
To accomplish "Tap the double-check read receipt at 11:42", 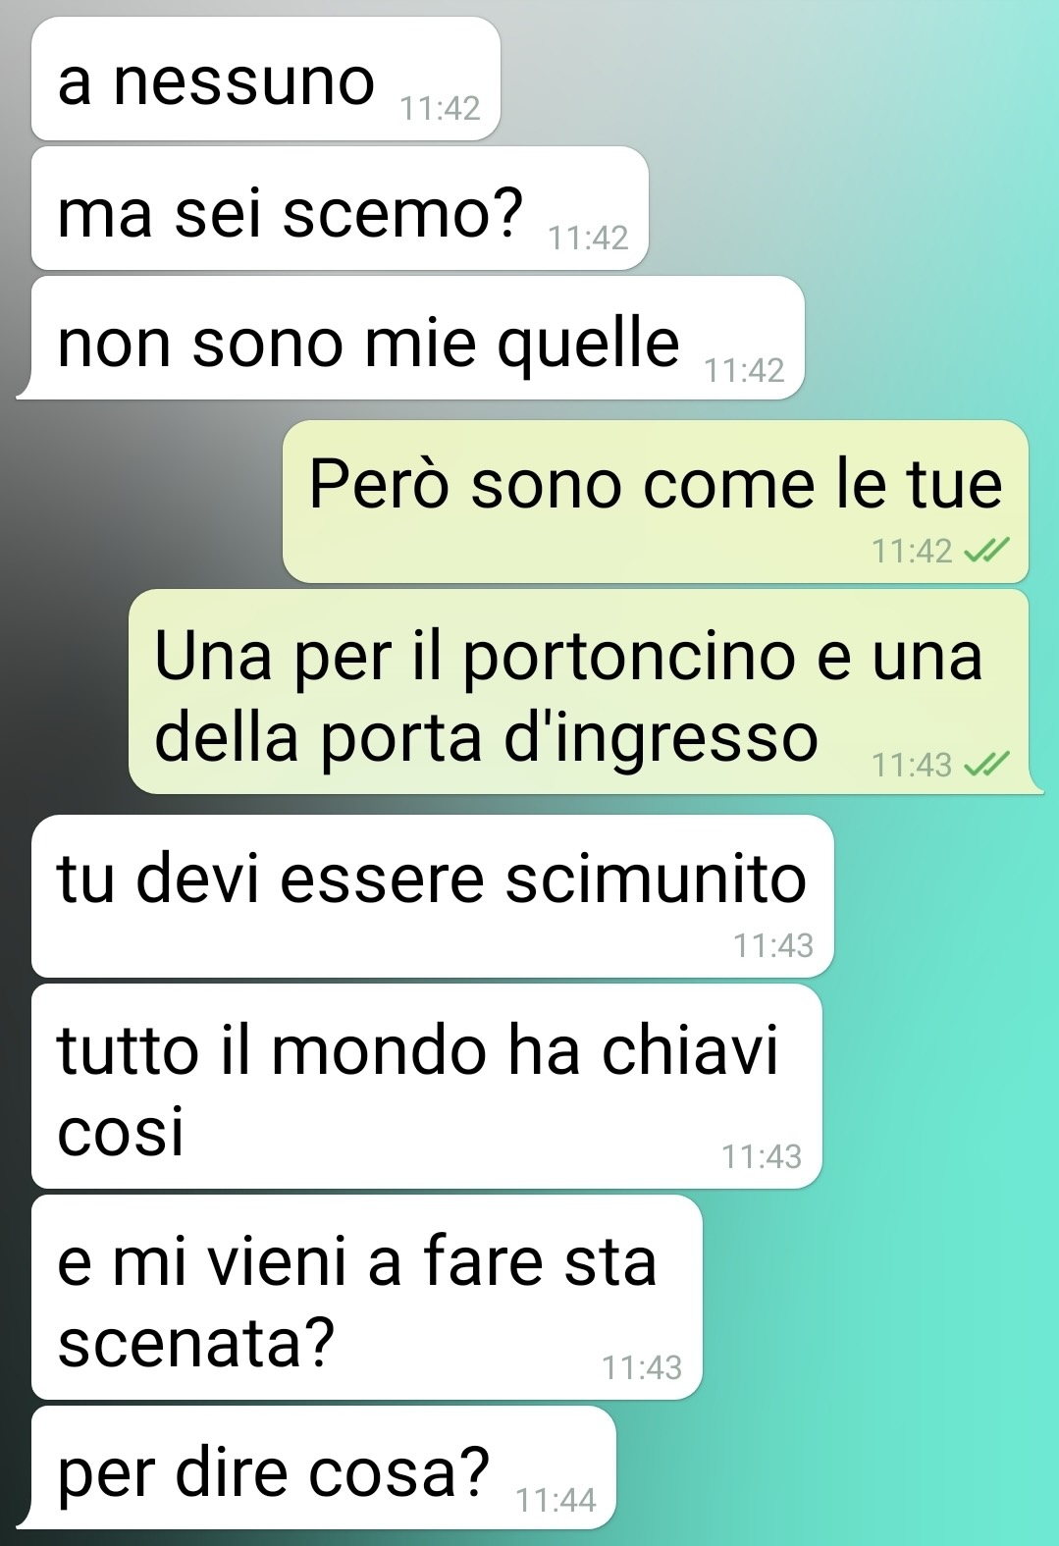I will tap(986, 552).
